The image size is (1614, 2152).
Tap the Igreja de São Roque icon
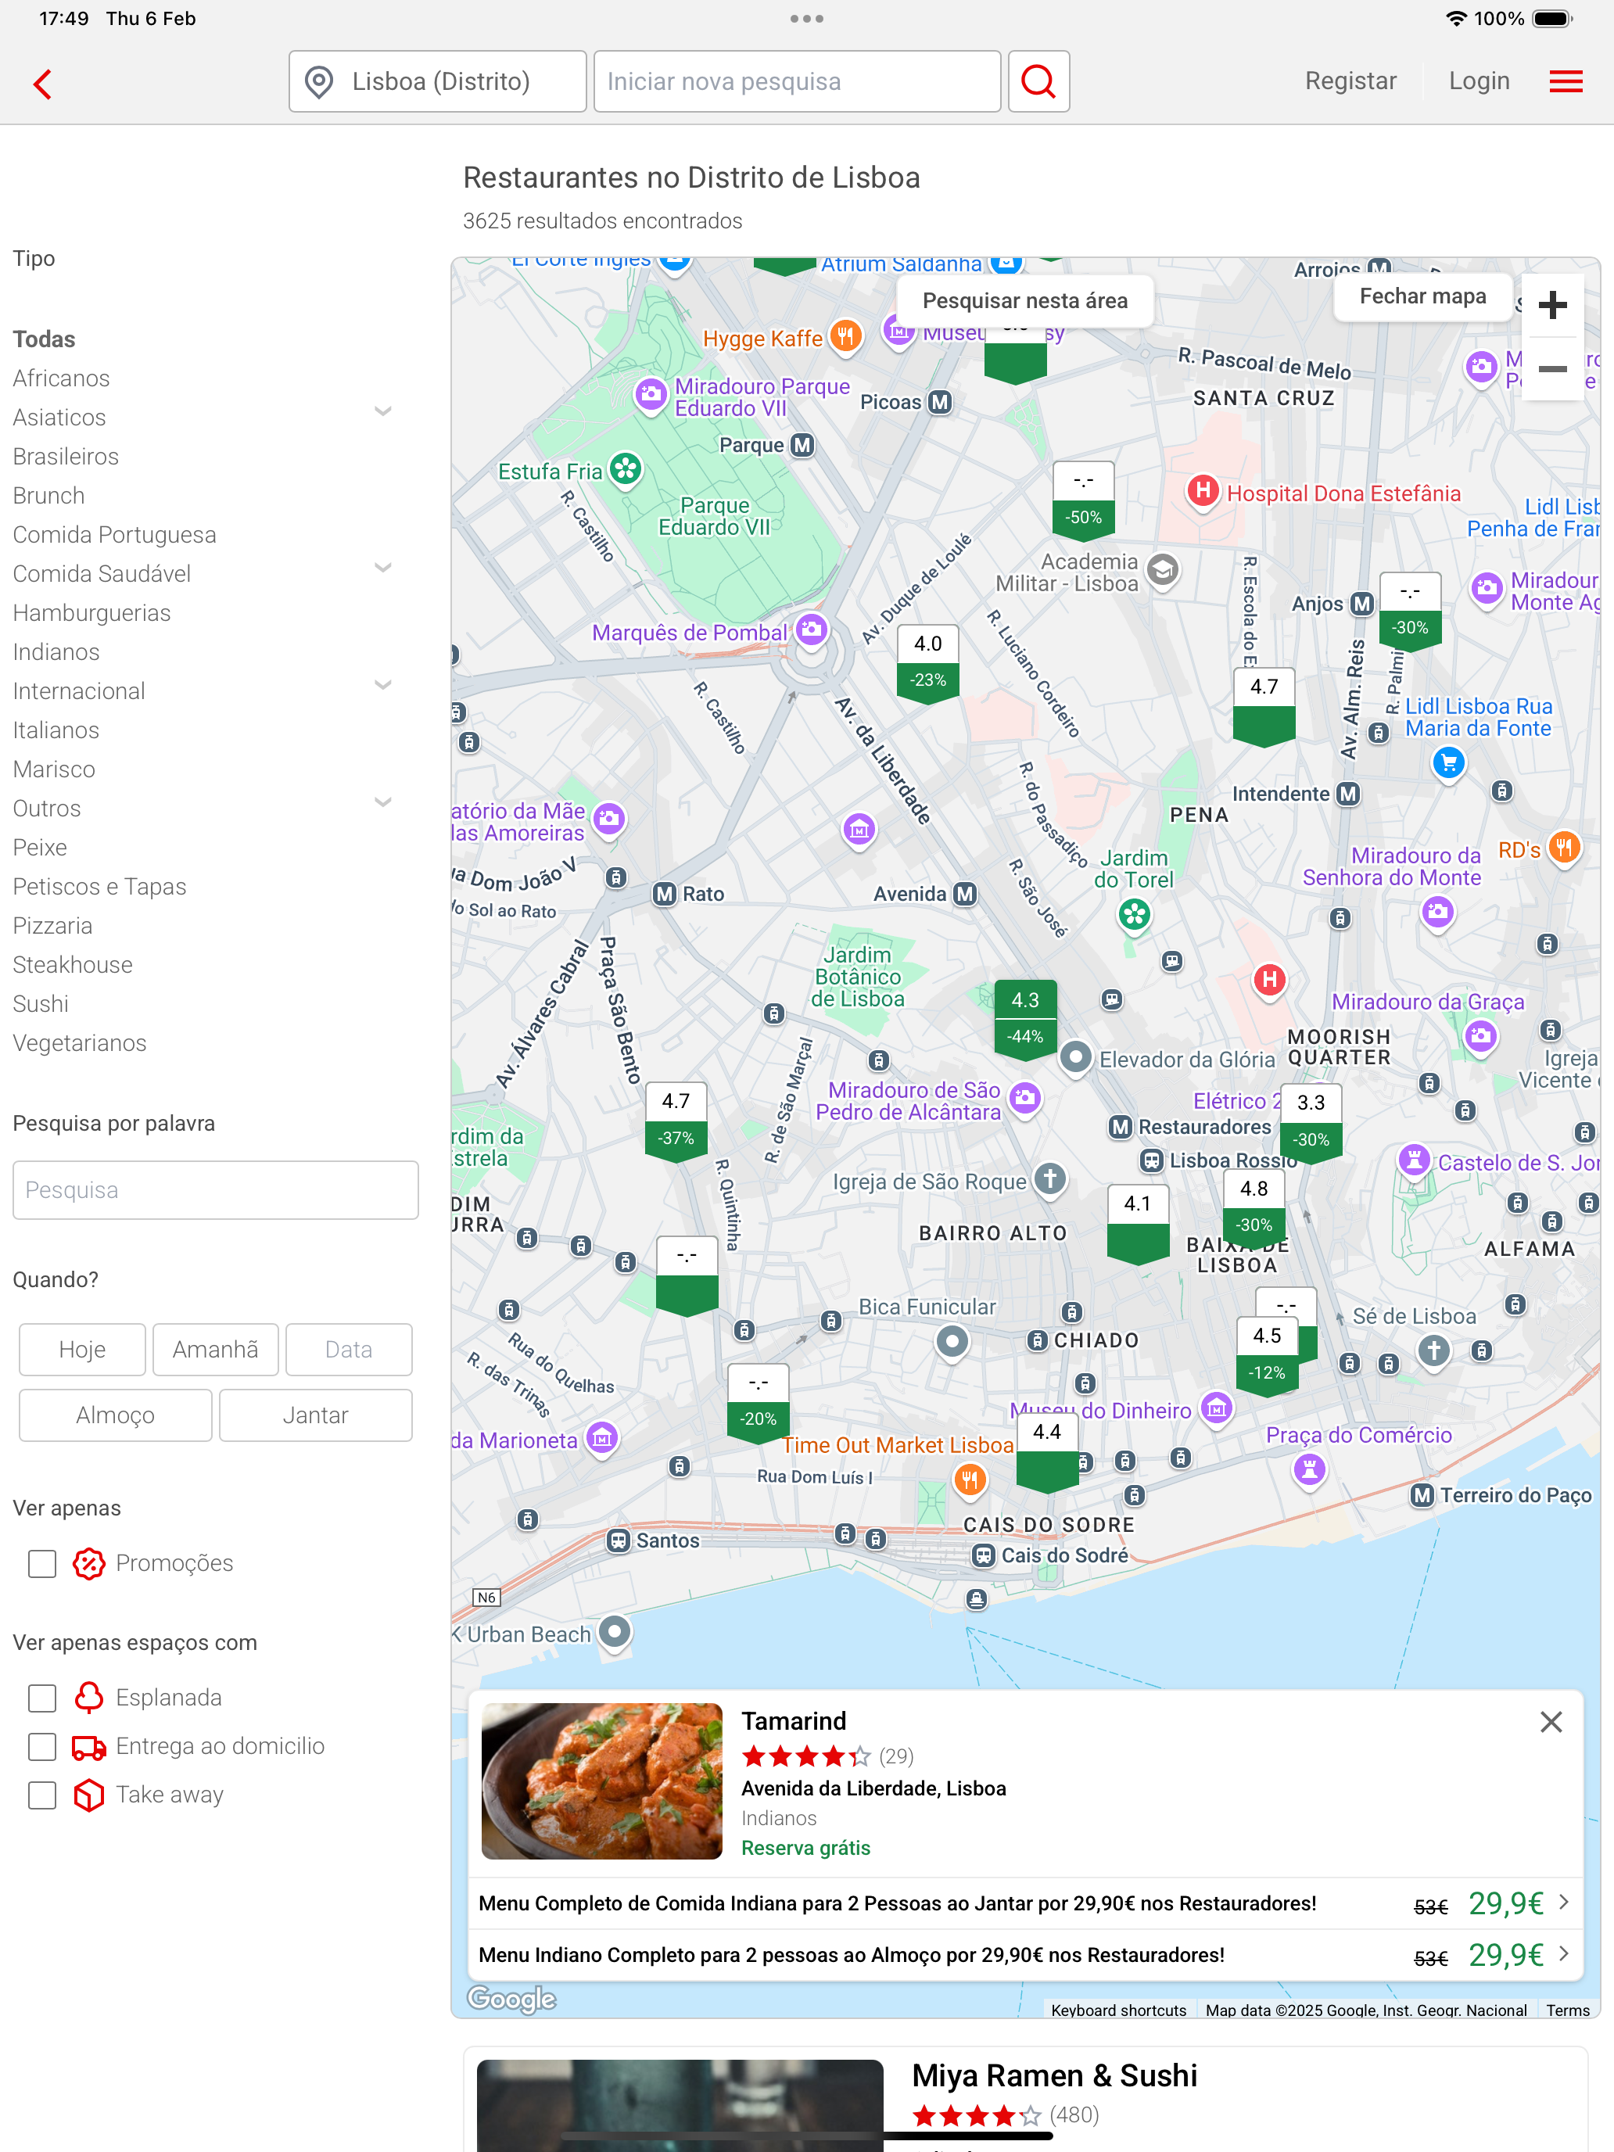tap(1049, 1179)
